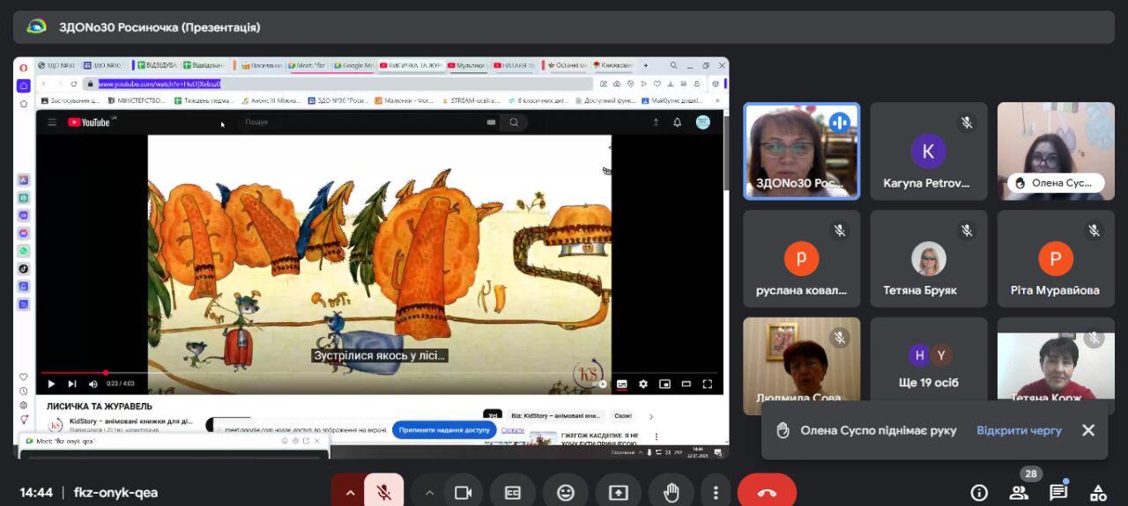Enter YouTube fullscreen
Image resolution: width=1128 pixels, height=506 pixels.
point(707,384)
